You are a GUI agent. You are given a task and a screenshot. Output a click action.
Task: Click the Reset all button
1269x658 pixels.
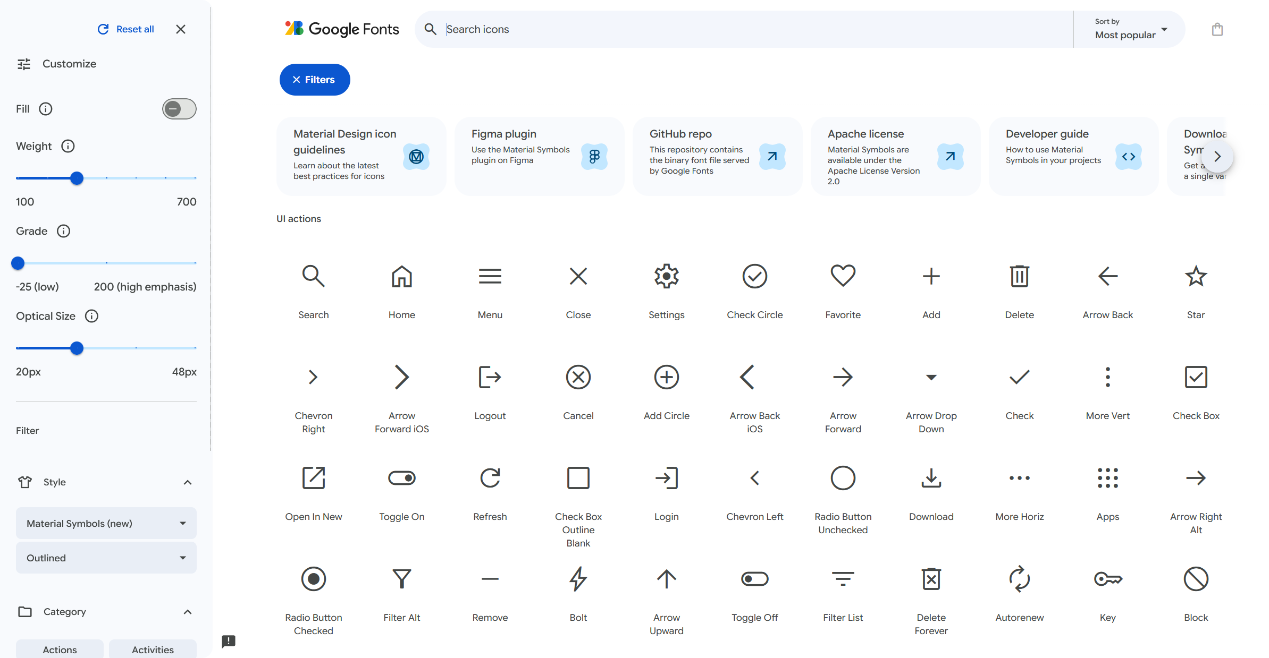pyautogui.click(x=126, y=29)
